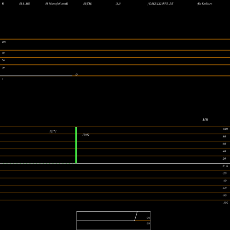Click the 0 marker on the RSI line
The width and height of the screenshot is (230, 230).
(x=76, y=75)
